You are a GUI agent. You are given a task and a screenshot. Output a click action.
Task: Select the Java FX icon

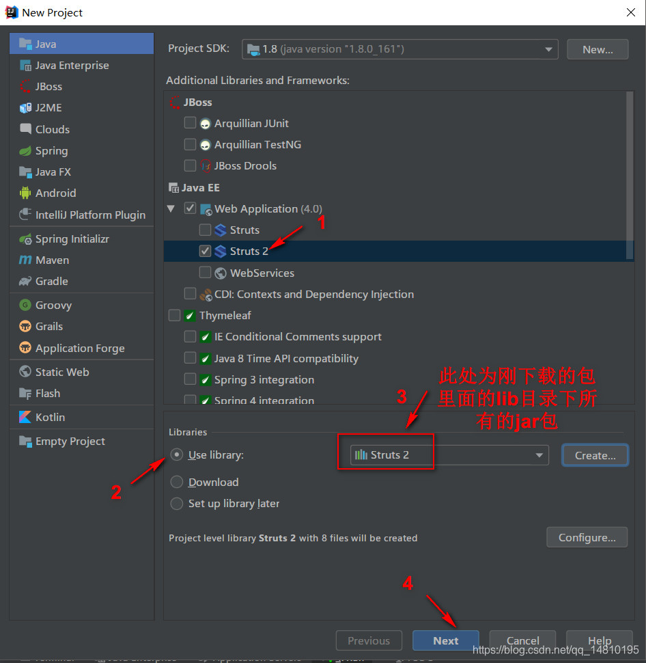(x=25, y=172)
